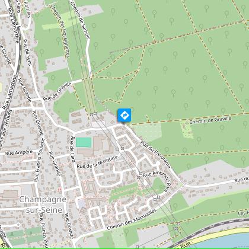Click the blue pond near Rue Grande
249x249 pixels.
[x=81, y=204]
